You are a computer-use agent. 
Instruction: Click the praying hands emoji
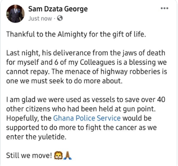(x=68, y=155)
